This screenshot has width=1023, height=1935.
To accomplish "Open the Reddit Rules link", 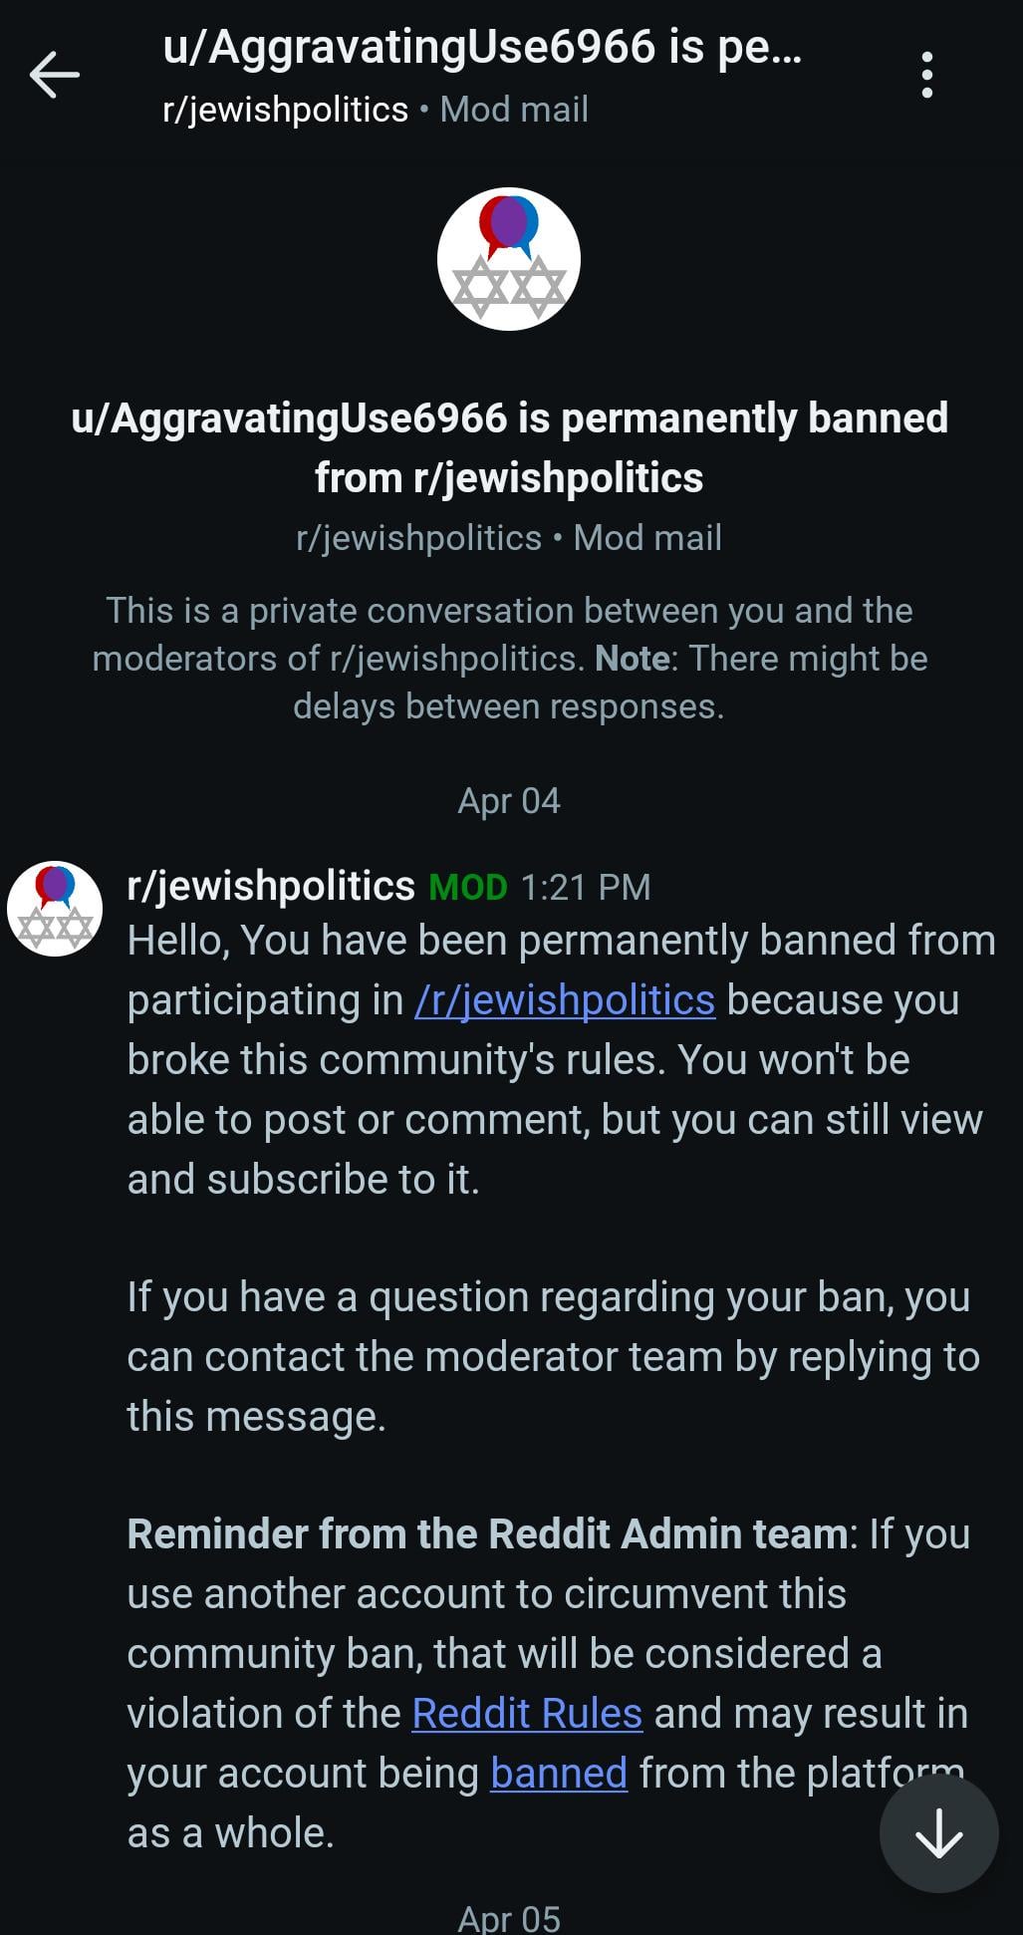I will tap(527, 1714).
